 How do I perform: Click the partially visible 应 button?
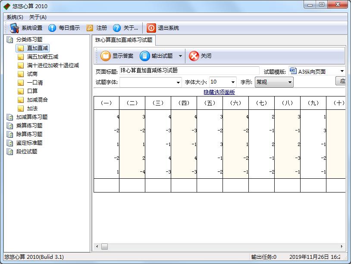click(x=341, y=81)
